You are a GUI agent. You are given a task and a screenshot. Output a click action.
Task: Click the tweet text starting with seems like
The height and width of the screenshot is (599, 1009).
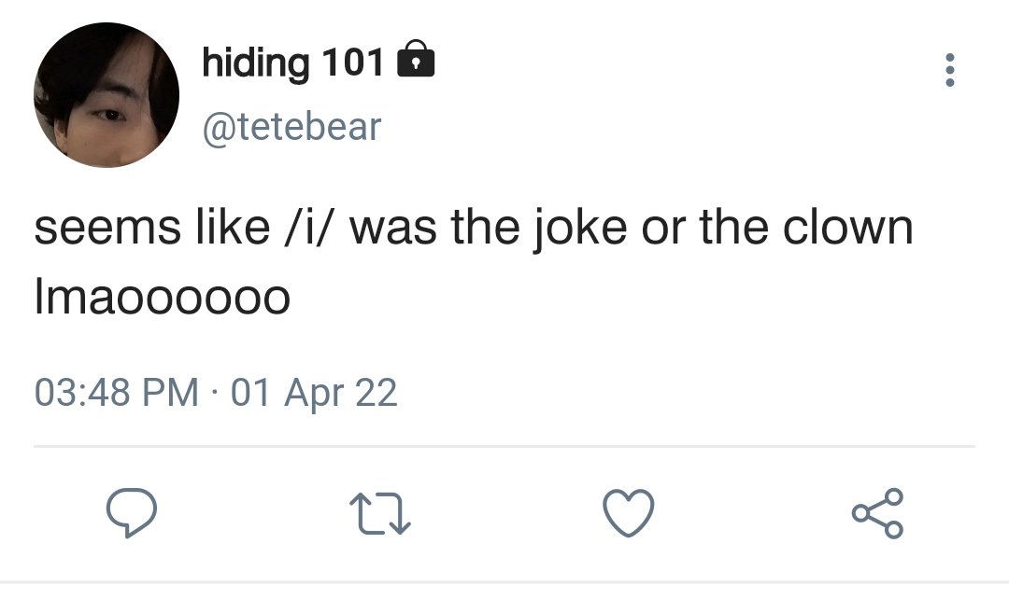point(474,229)
